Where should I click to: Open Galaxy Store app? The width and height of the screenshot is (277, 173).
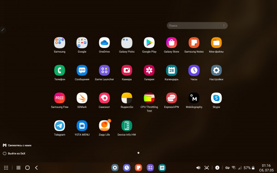[172, 43]
